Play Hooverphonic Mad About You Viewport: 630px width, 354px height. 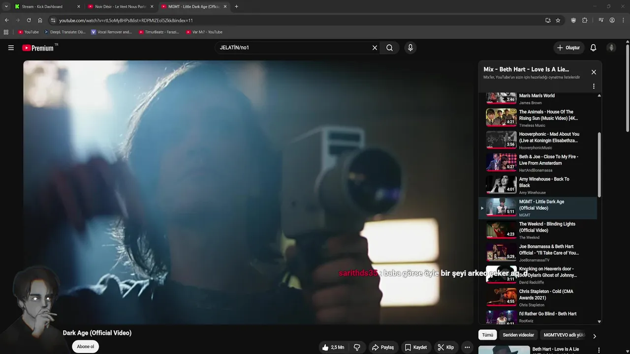pos(538,141)
